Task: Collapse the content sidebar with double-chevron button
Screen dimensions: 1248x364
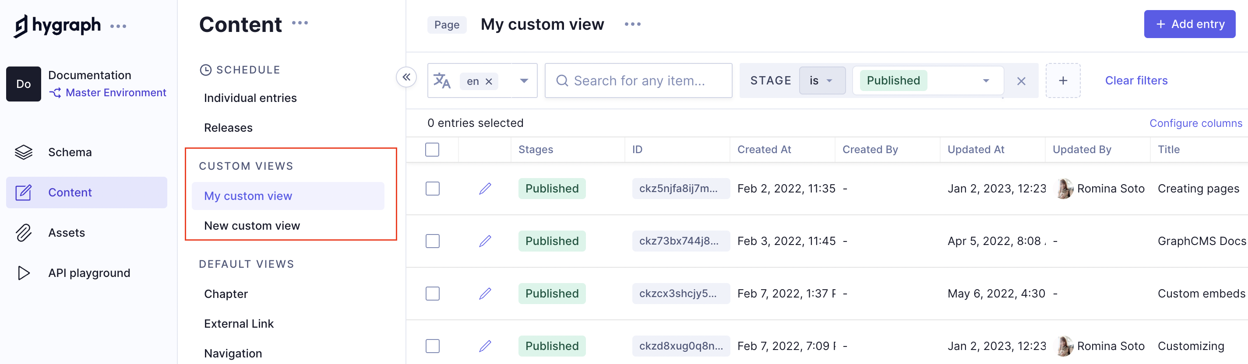Action: [x=406, y=77]
